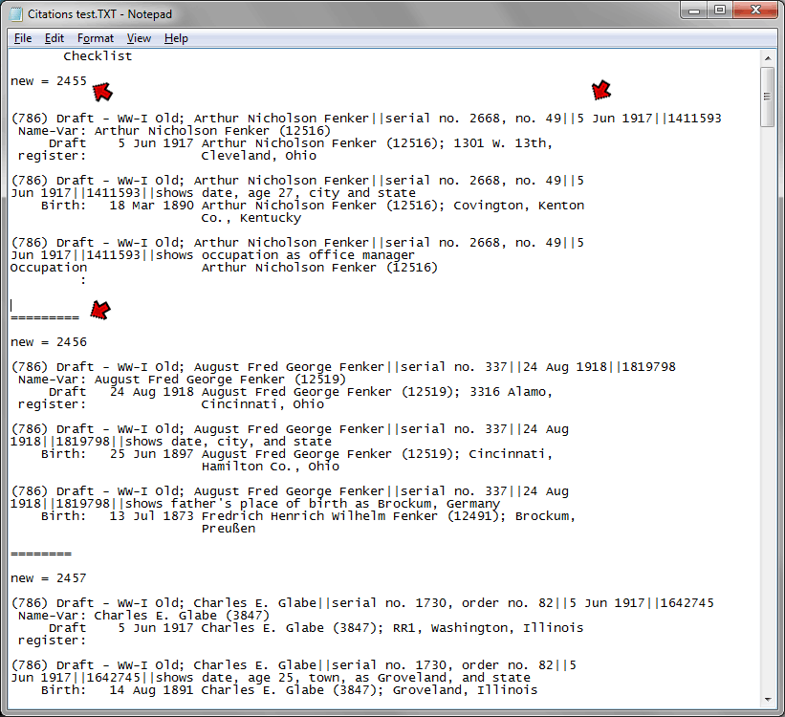Click on the word 'Preußen' in the text
Screen dimensions: 785x717
tap(229, 529)
